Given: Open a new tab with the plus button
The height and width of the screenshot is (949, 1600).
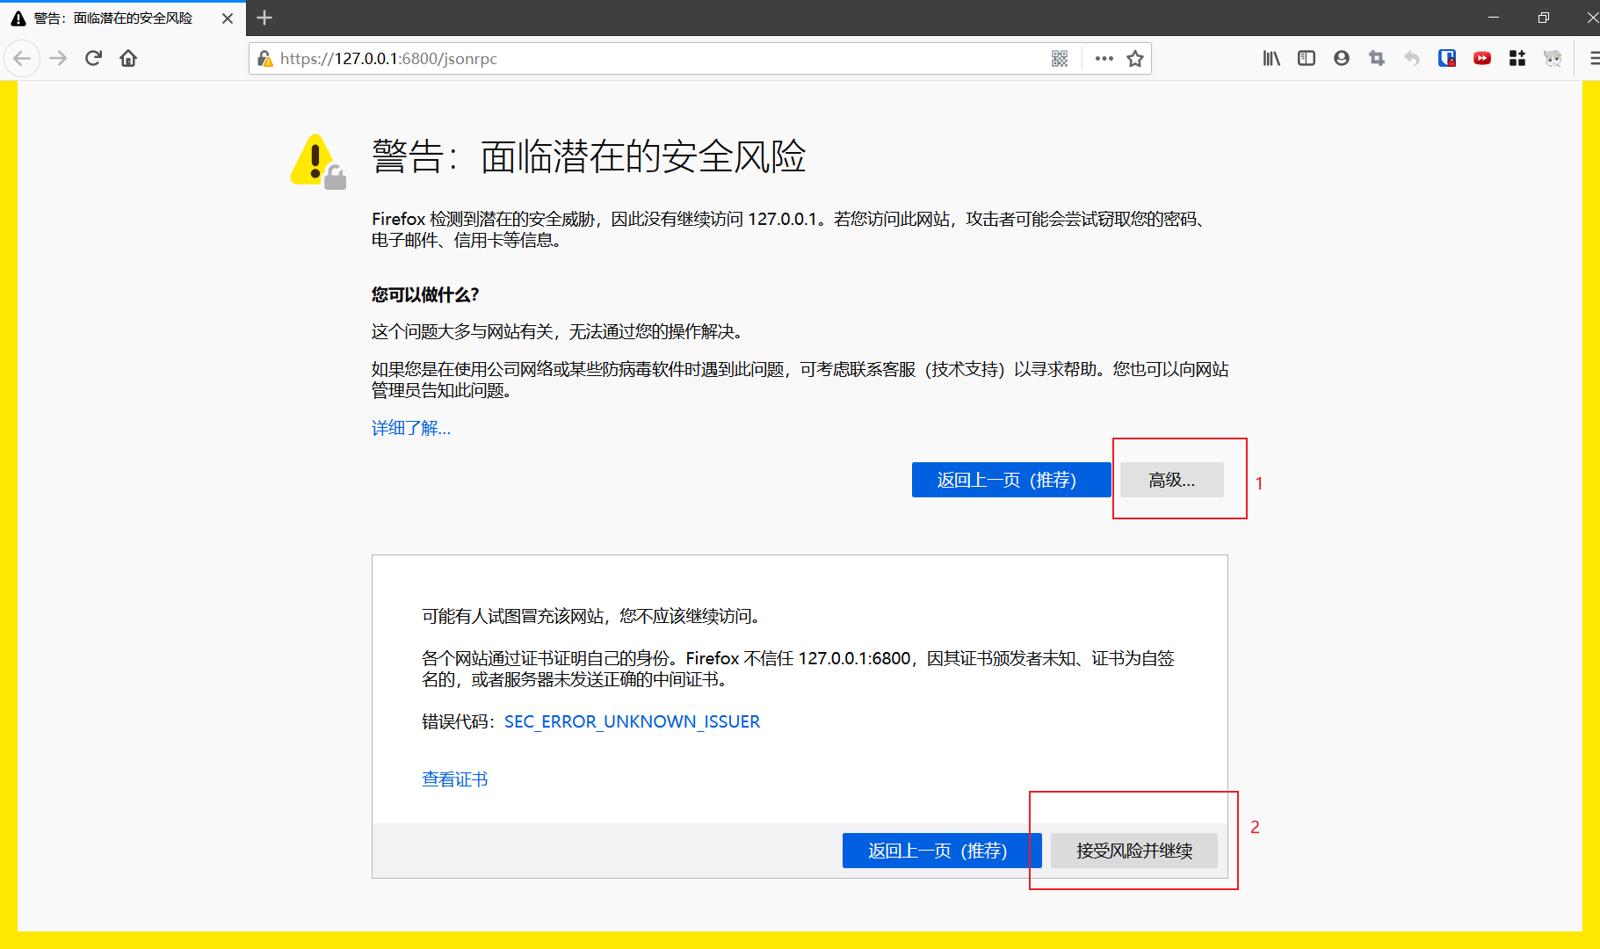Looking at the screenshot, I should tap(264, 18).
